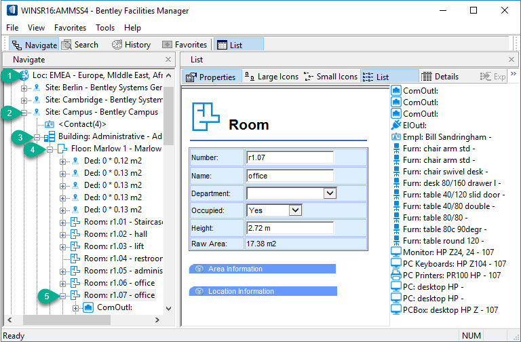The image size is (521, 342).
Task: Open the Tools menu
Action: 105,28
